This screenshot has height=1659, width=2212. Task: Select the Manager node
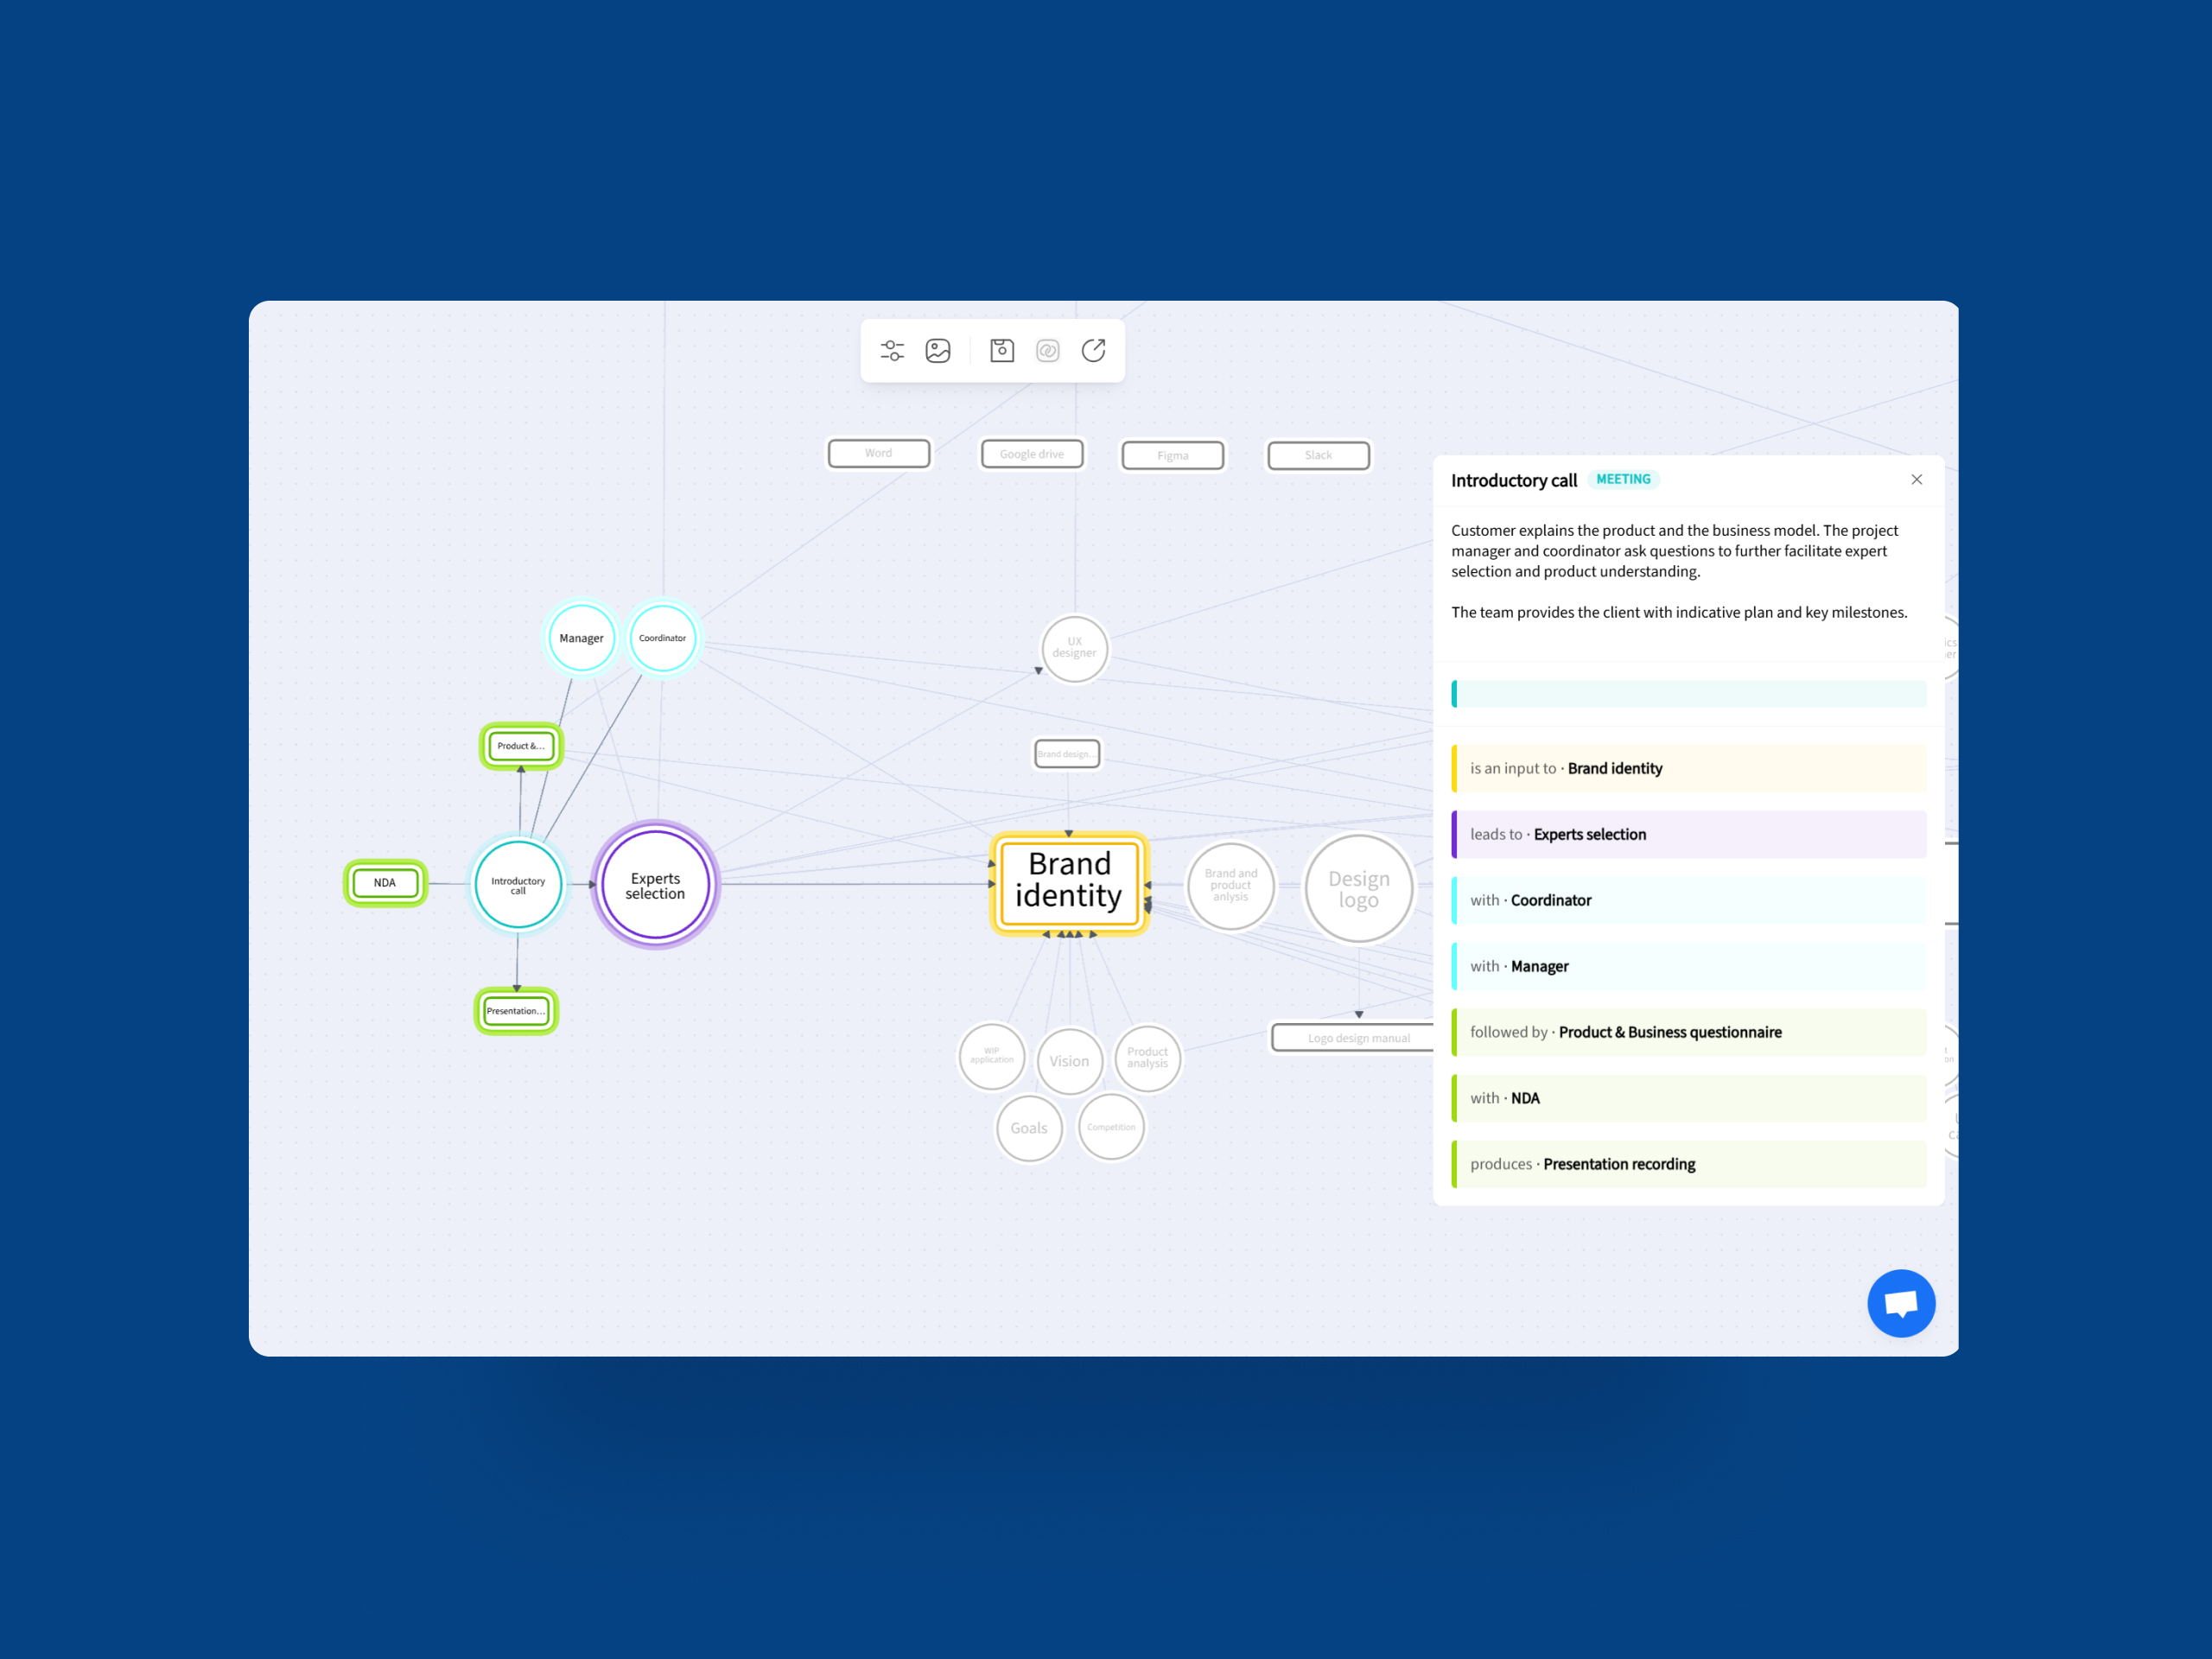coord(581,638)
